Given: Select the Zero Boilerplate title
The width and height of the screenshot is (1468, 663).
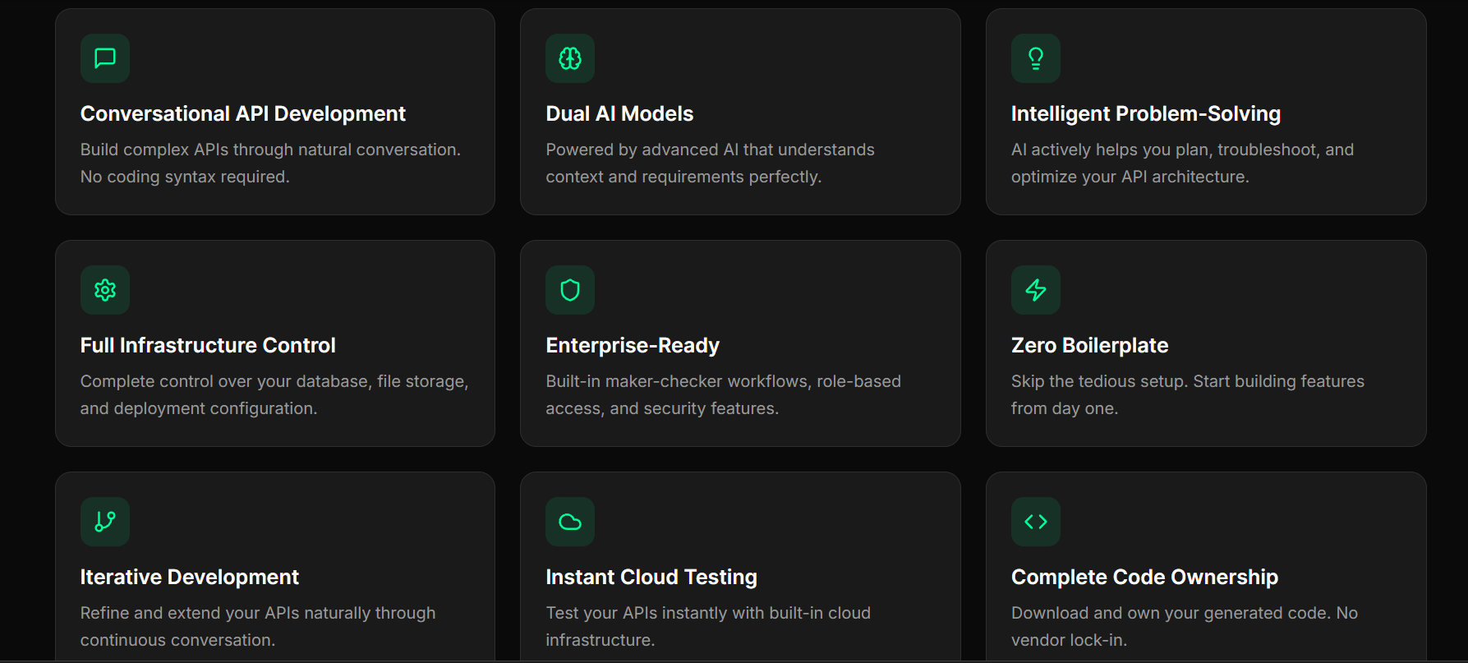Looking at the screenshot, I should [1089, 345].
